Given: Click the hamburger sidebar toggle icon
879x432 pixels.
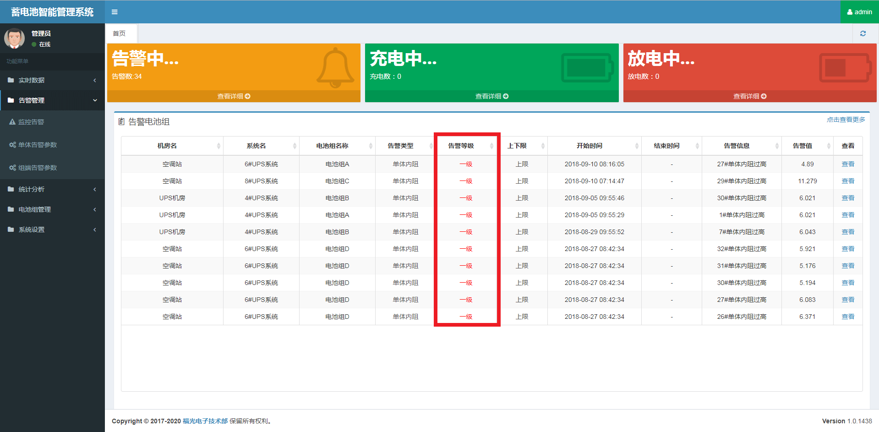Looking at the screenshot, I should [x=115, y=12].
